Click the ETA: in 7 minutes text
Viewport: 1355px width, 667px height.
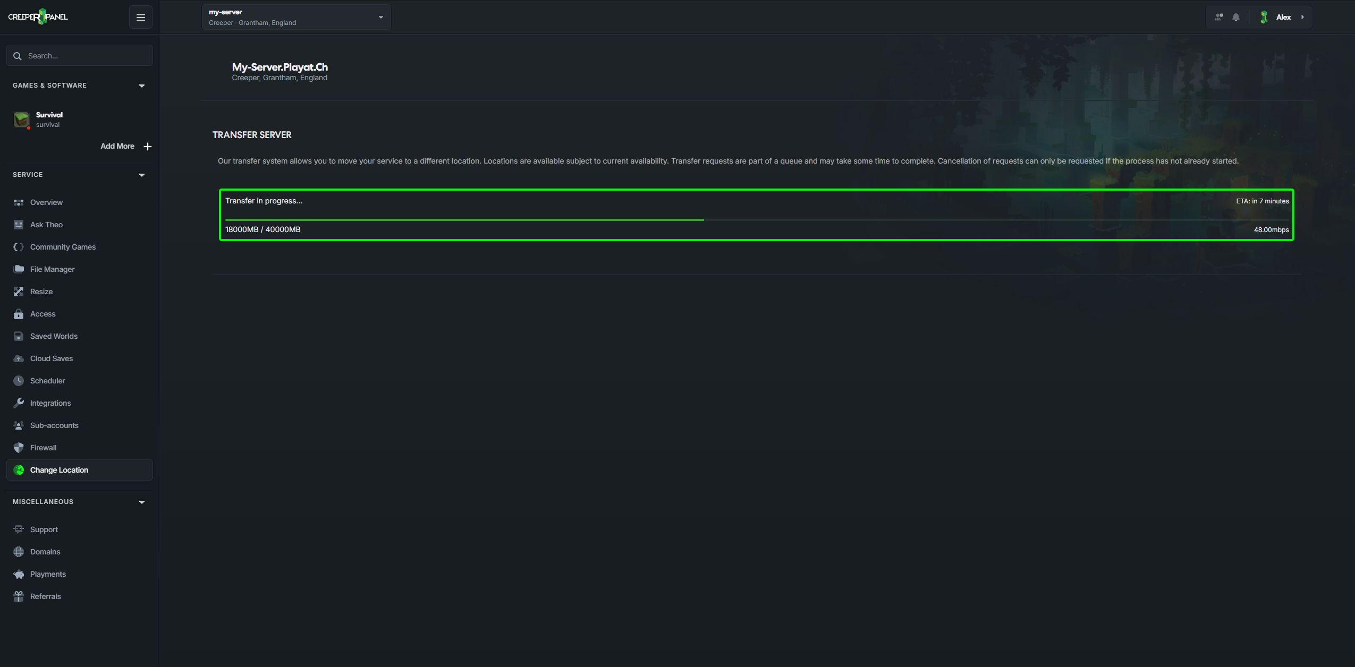pyautogui.click(x=1262, y=201)
